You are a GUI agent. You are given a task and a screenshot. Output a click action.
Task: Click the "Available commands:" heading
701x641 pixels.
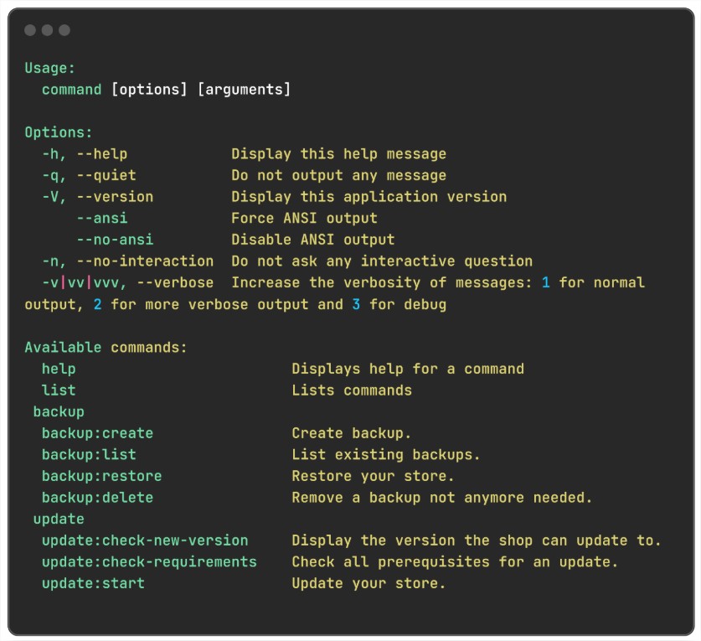106,347
